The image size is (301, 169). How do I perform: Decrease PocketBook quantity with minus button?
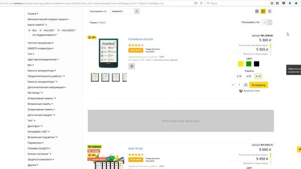233,84
